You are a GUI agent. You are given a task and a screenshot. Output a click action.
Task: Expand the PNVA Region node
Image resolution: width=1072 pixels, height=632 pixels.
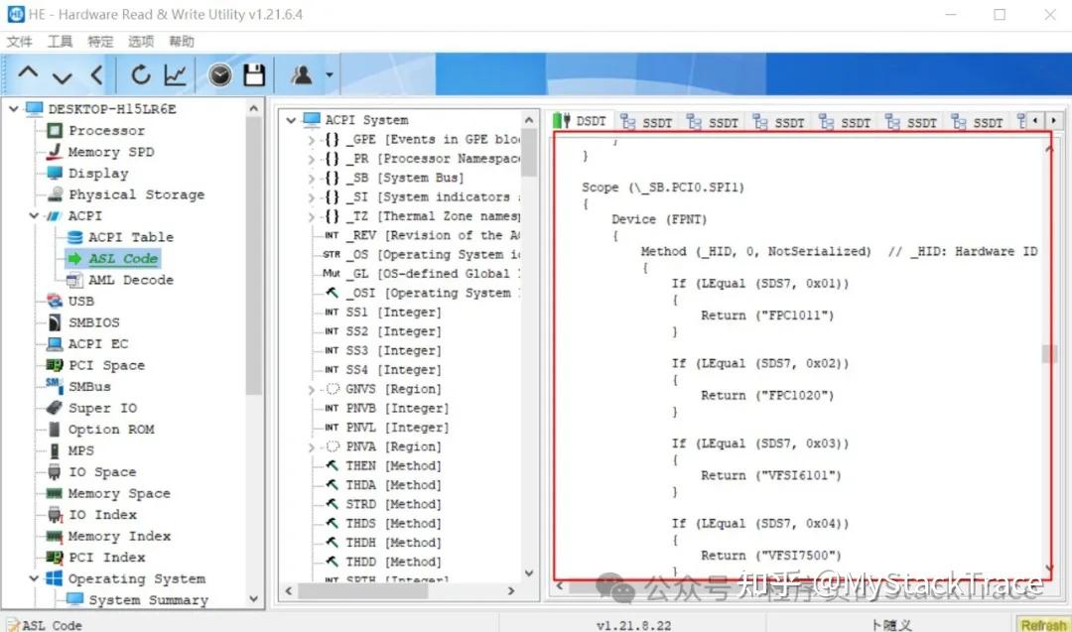[311, 446]
